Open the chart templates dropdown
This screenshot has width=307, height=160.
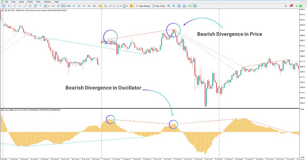point(125,6)
